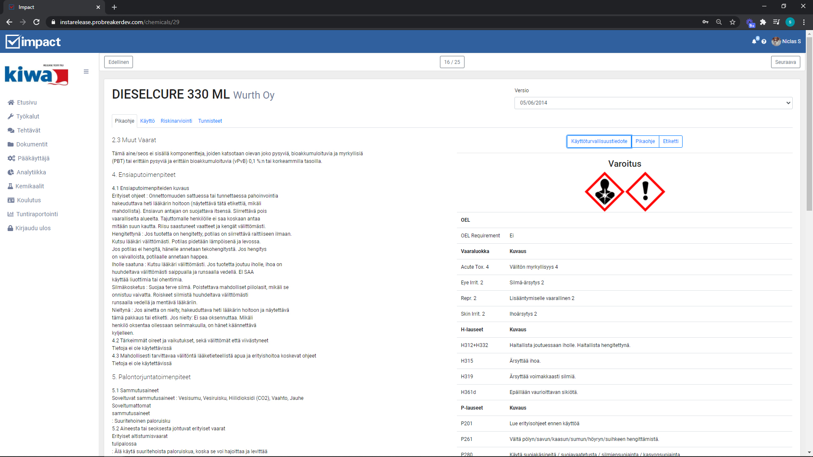813x457 pixels.
Task: Select the Etiketti button
Action: click(x=671, y=141)
